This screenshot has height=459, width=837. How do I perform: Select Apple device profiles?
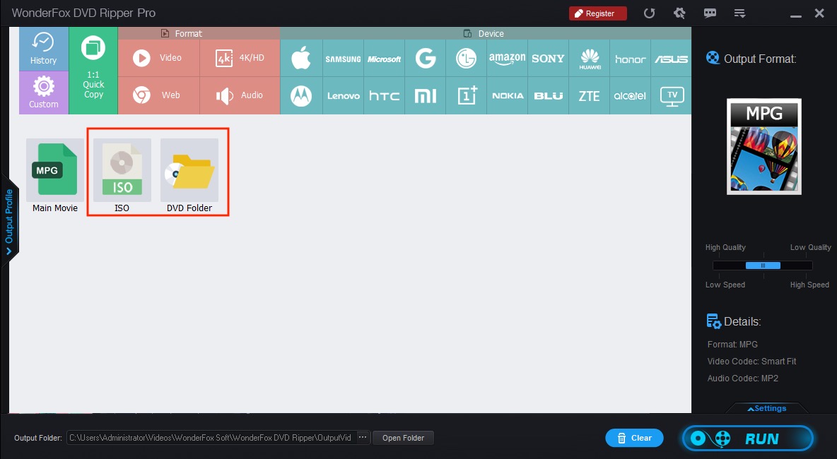click(301, 58)
